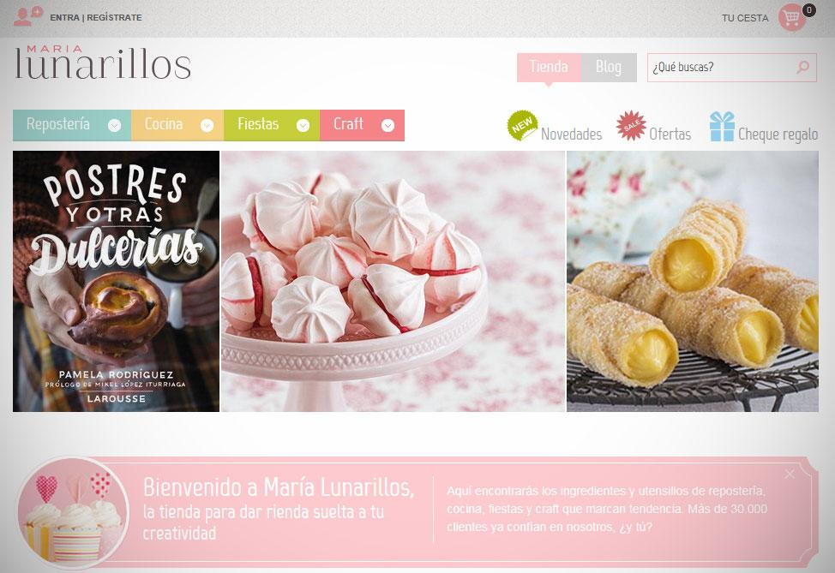
Task: Switch to the Tienda tab
Action: (x=549, y=68)
